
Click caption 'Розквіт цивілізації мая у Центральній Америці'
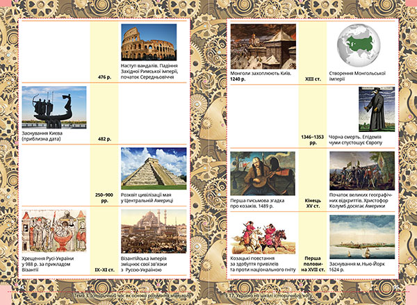click(147, 198)
